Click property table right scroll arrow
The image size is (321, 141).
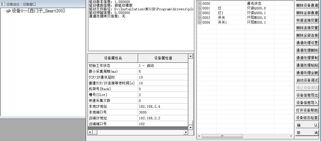(186, 132)
